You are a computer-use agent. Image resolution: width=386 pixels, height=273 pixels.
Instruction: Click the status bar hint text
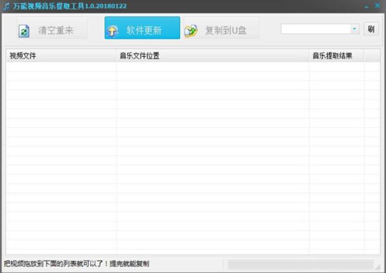click(76, 264)
